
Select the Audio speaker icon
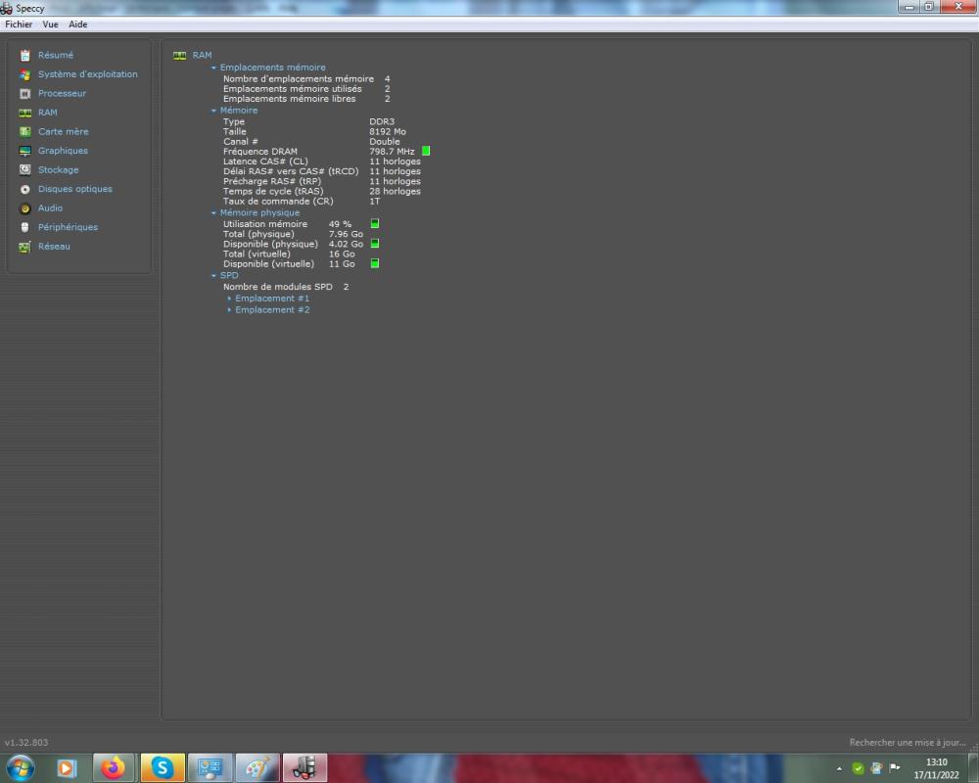coord(25,208)
